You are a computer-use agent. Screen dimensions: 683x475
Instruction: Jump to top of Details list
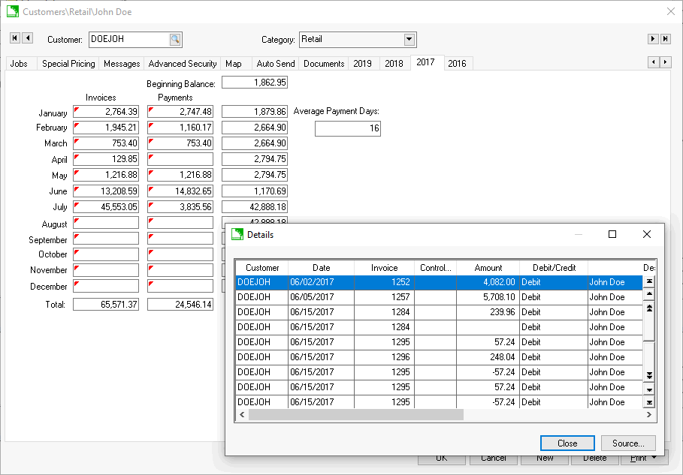649,281
